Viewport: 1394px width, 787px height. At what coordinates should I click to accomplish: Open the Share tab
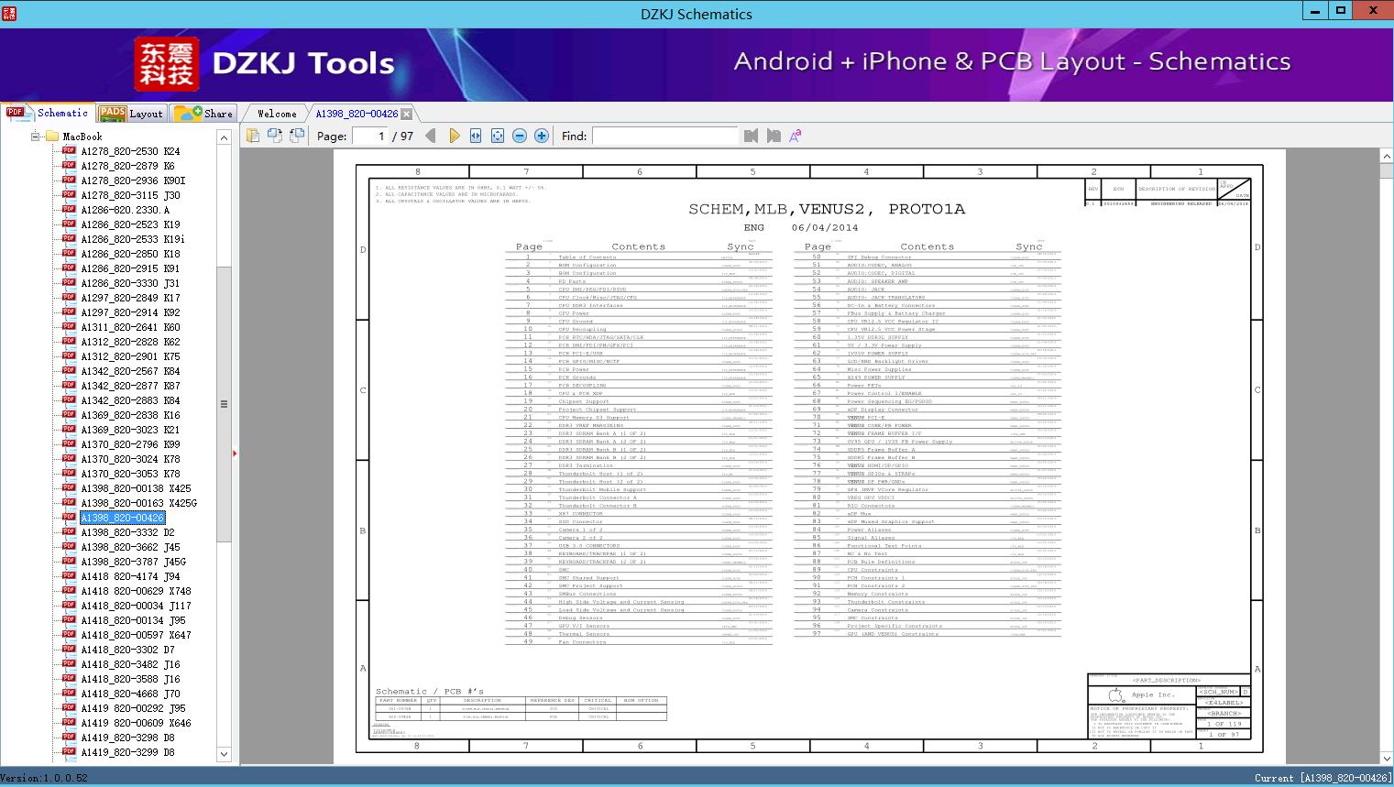[203, 113]
